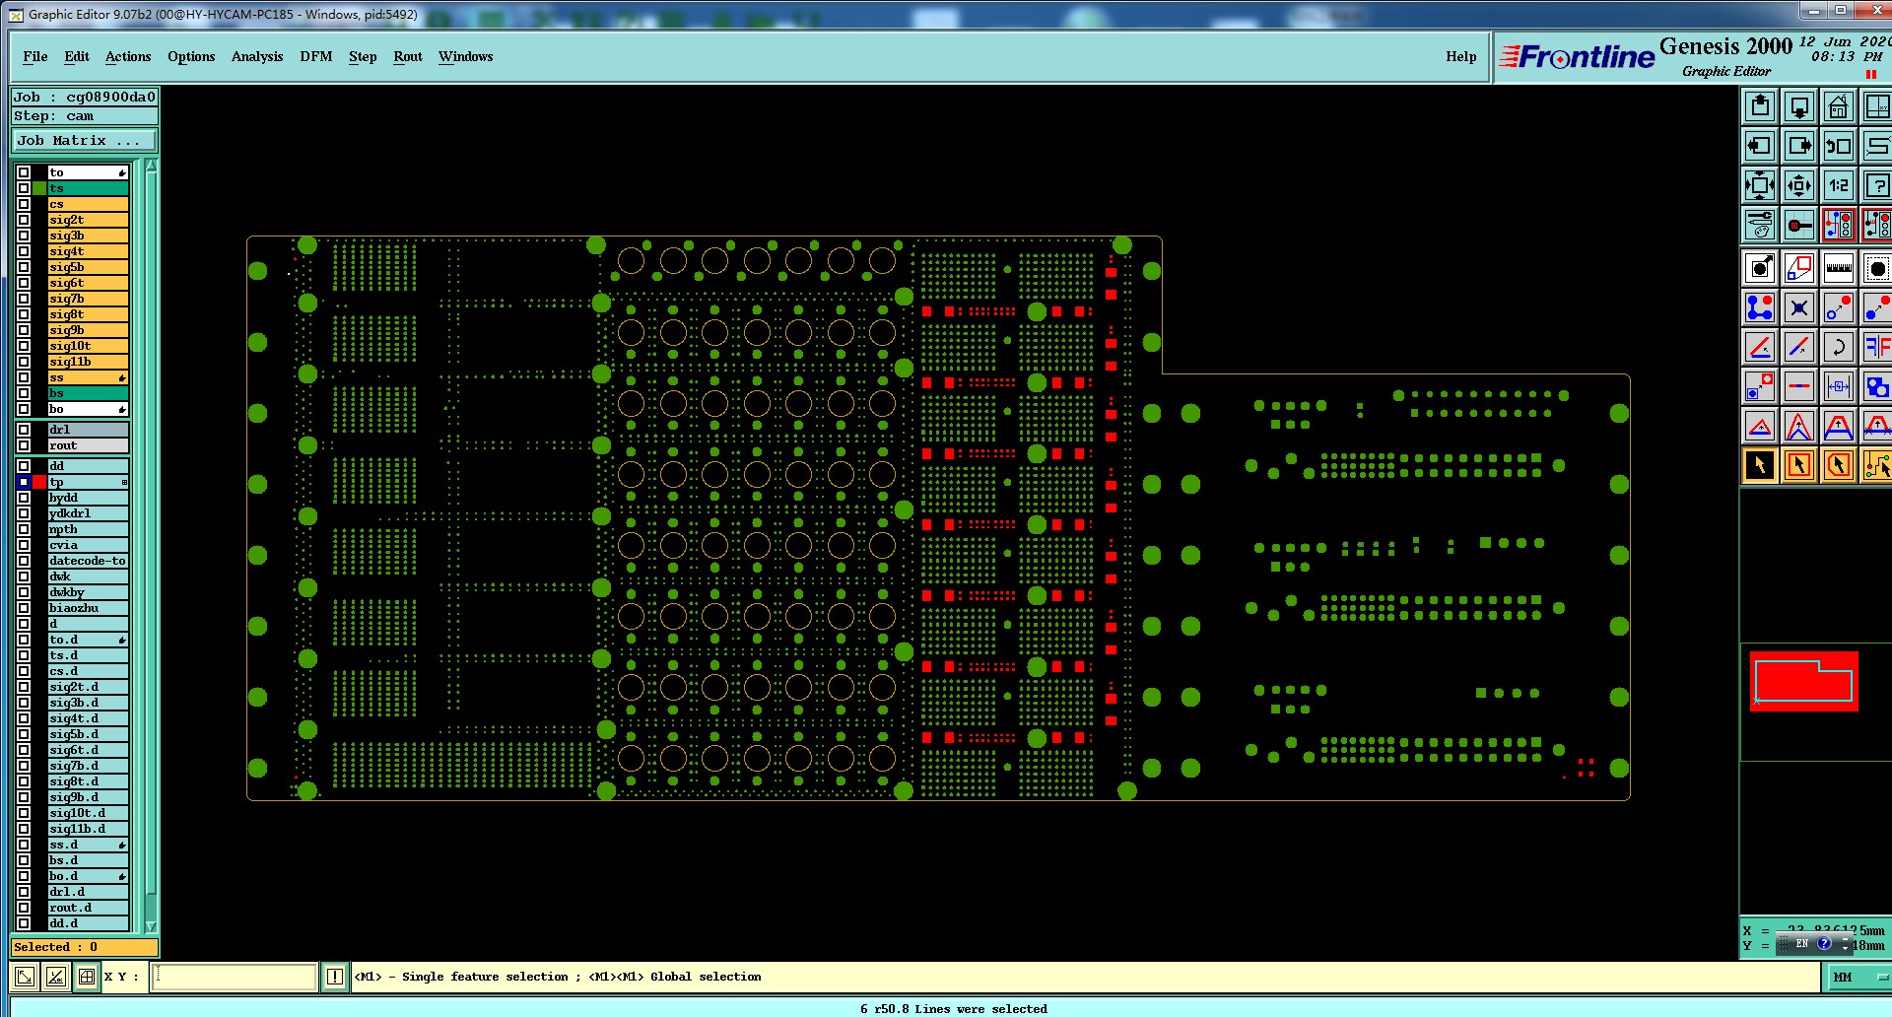
Task: Click the EN language indicator in tray
Action: pyautogui.click(x=1801, y=944)
